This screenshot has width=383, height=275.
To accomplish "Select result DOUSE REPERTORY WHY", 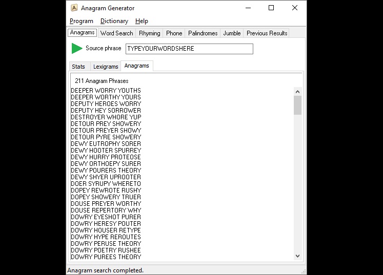I will 106,210.
